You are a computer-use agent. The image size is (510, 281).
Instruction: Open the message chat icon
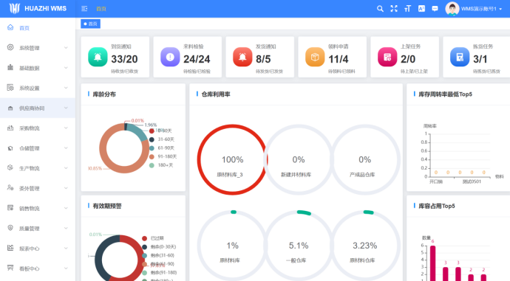point(435,9)
